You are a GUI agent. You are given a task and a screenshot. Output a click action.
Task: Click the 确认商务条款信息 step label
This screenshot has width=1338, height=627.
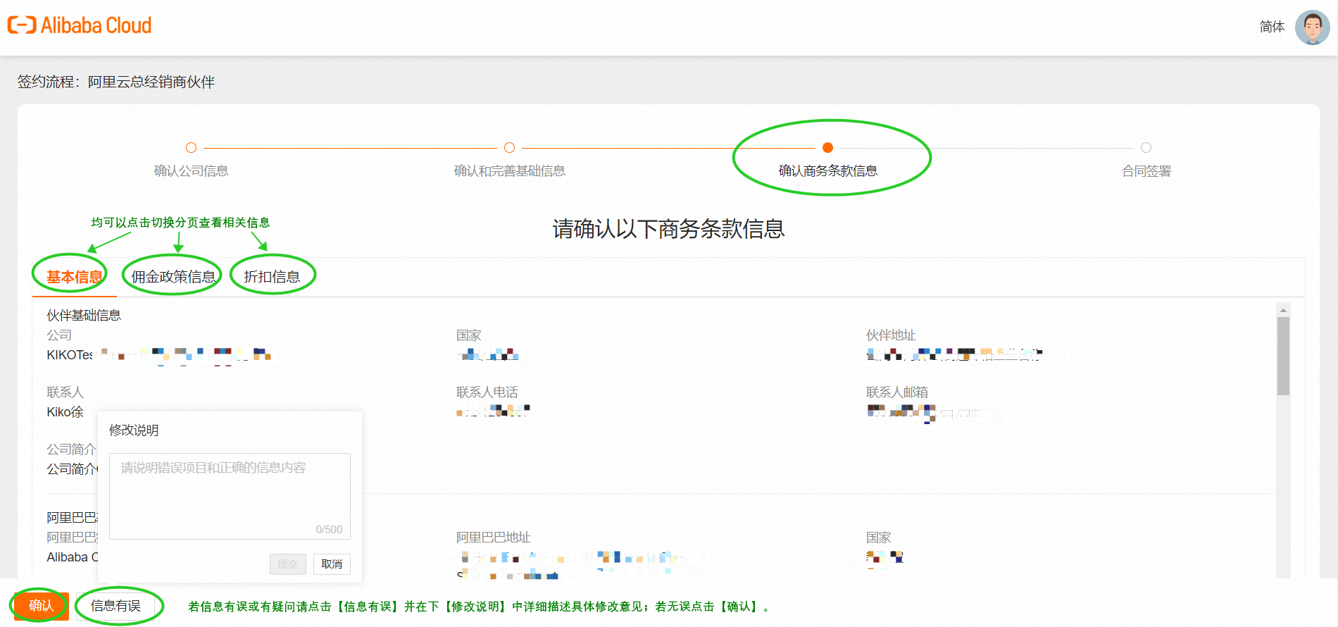coord(827,170)
